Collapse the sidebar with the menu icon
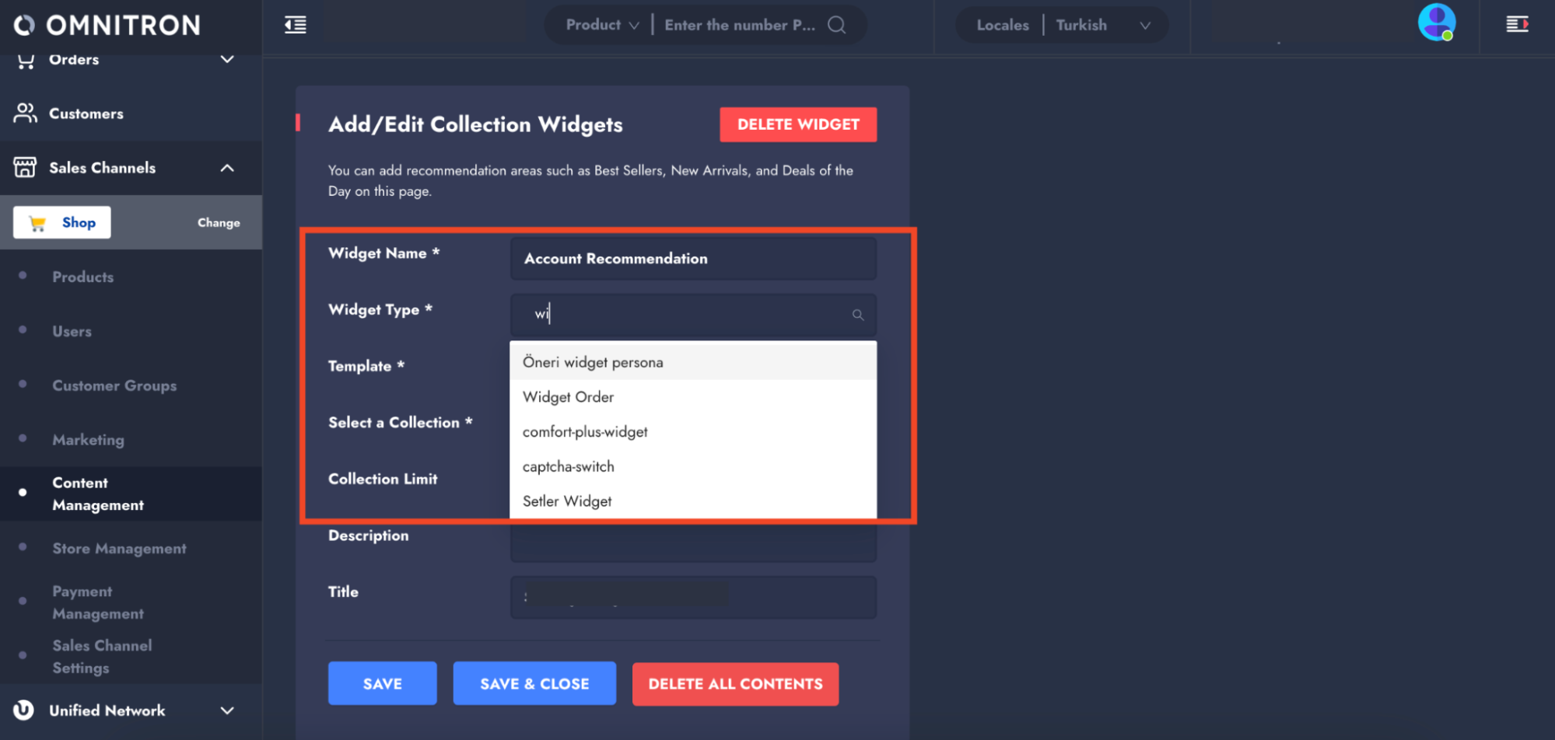1555x740 pixels. tap(296, 25)
